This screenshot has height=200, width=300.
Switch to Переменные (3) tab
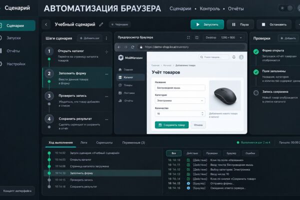point(133,142)
